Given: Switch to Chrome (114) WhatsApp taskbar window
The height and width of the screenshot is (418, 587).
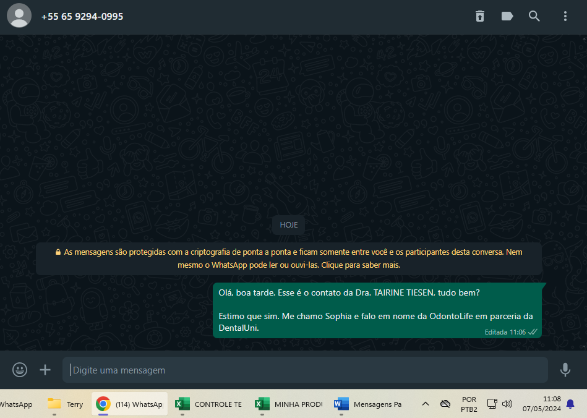Looking at the screenshot, I should (129, 404).
